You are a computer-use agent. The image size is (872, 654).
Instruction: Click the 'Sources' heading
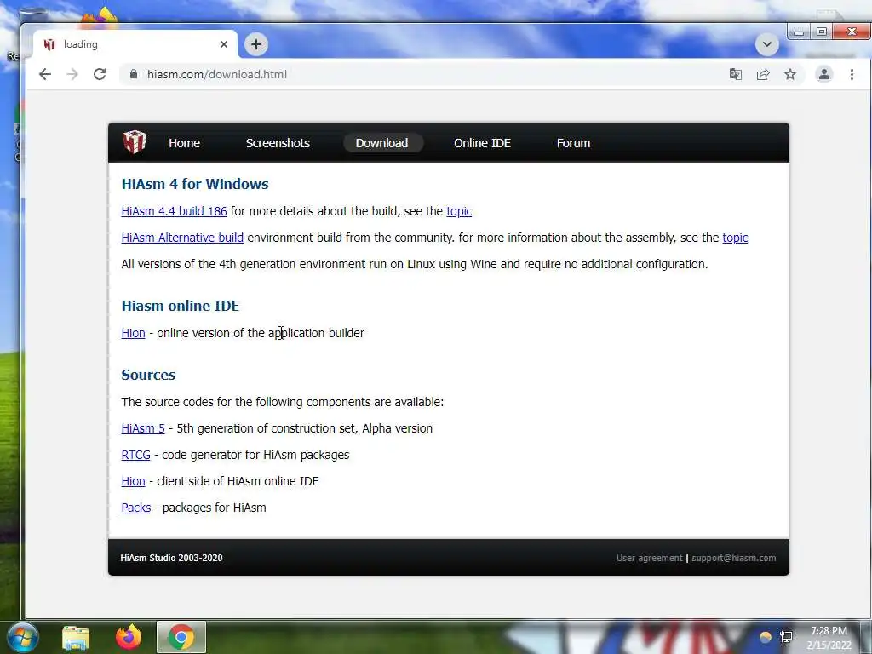(148, 375)
